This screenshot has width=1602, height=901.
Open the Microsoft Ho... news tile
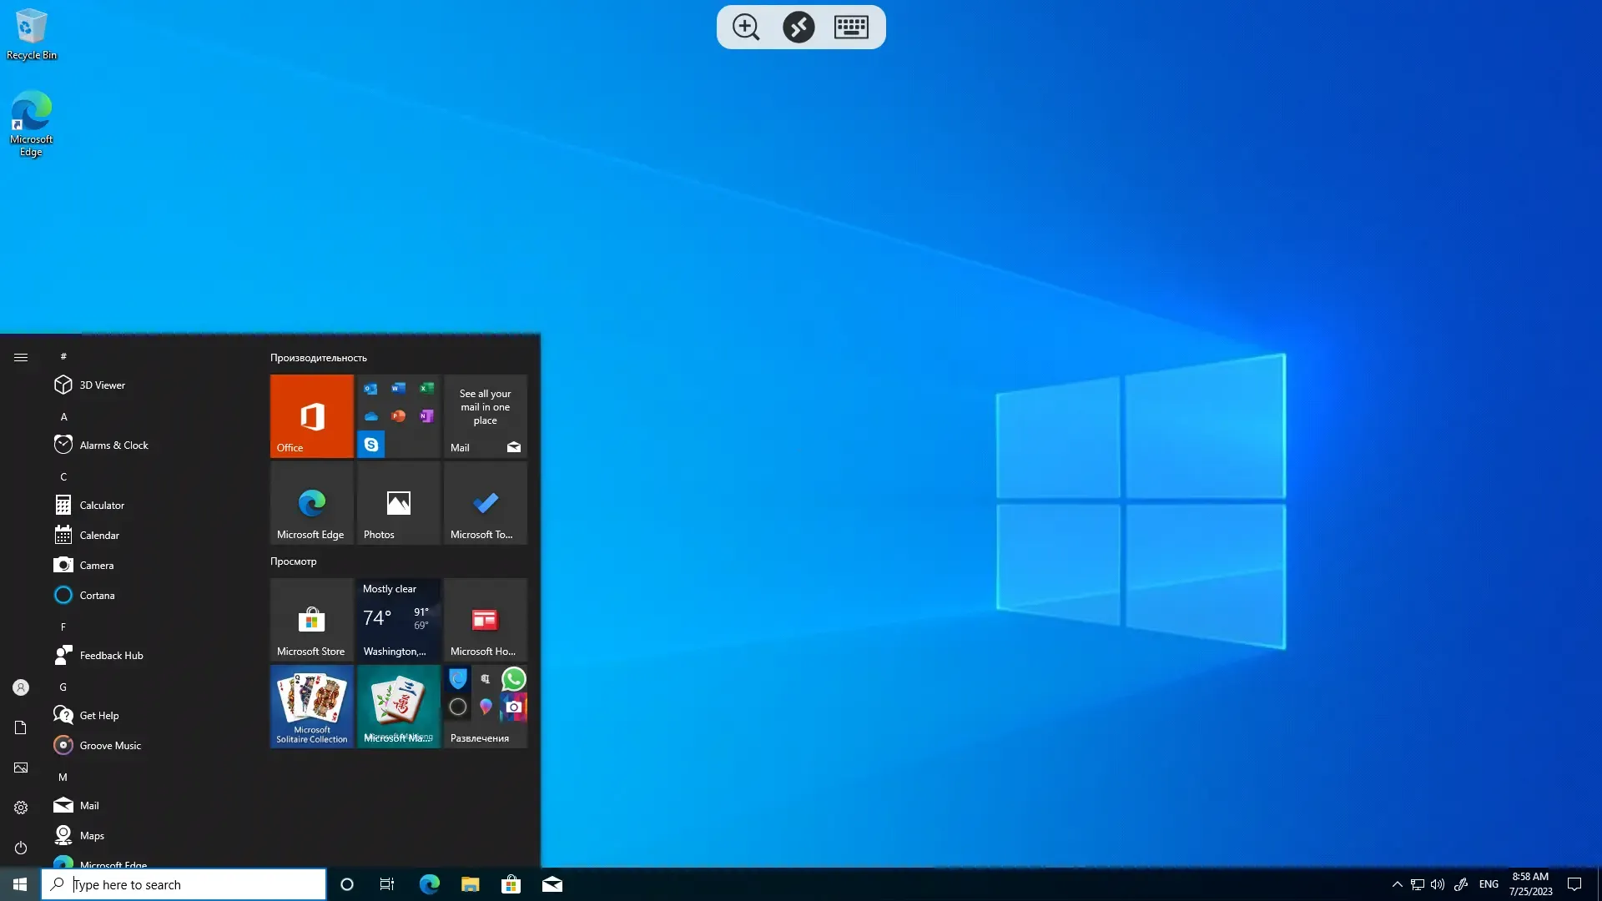point(485,619)
